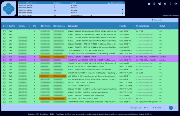Check the HONDA CR-V SUV 5P row checkbox
180x116 pixels.
4,66
